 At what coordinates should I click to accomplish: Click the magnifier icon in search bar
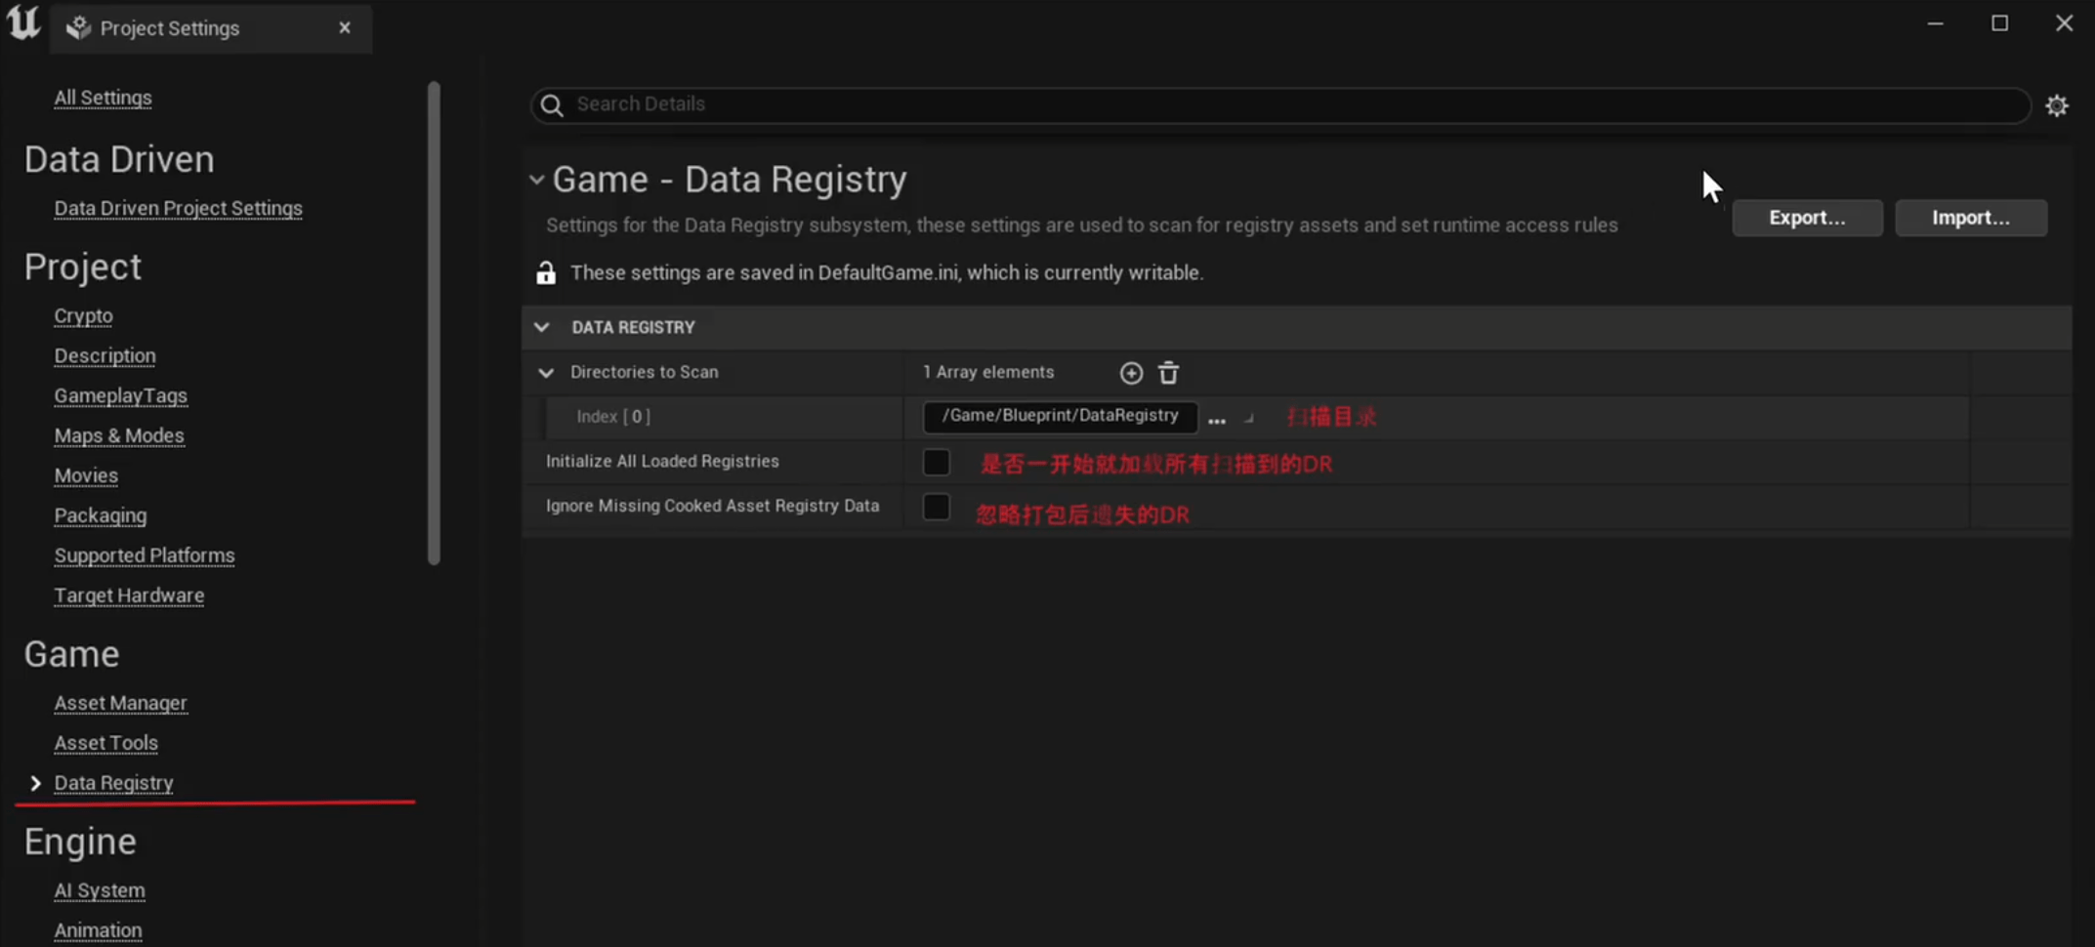[552, 105]
